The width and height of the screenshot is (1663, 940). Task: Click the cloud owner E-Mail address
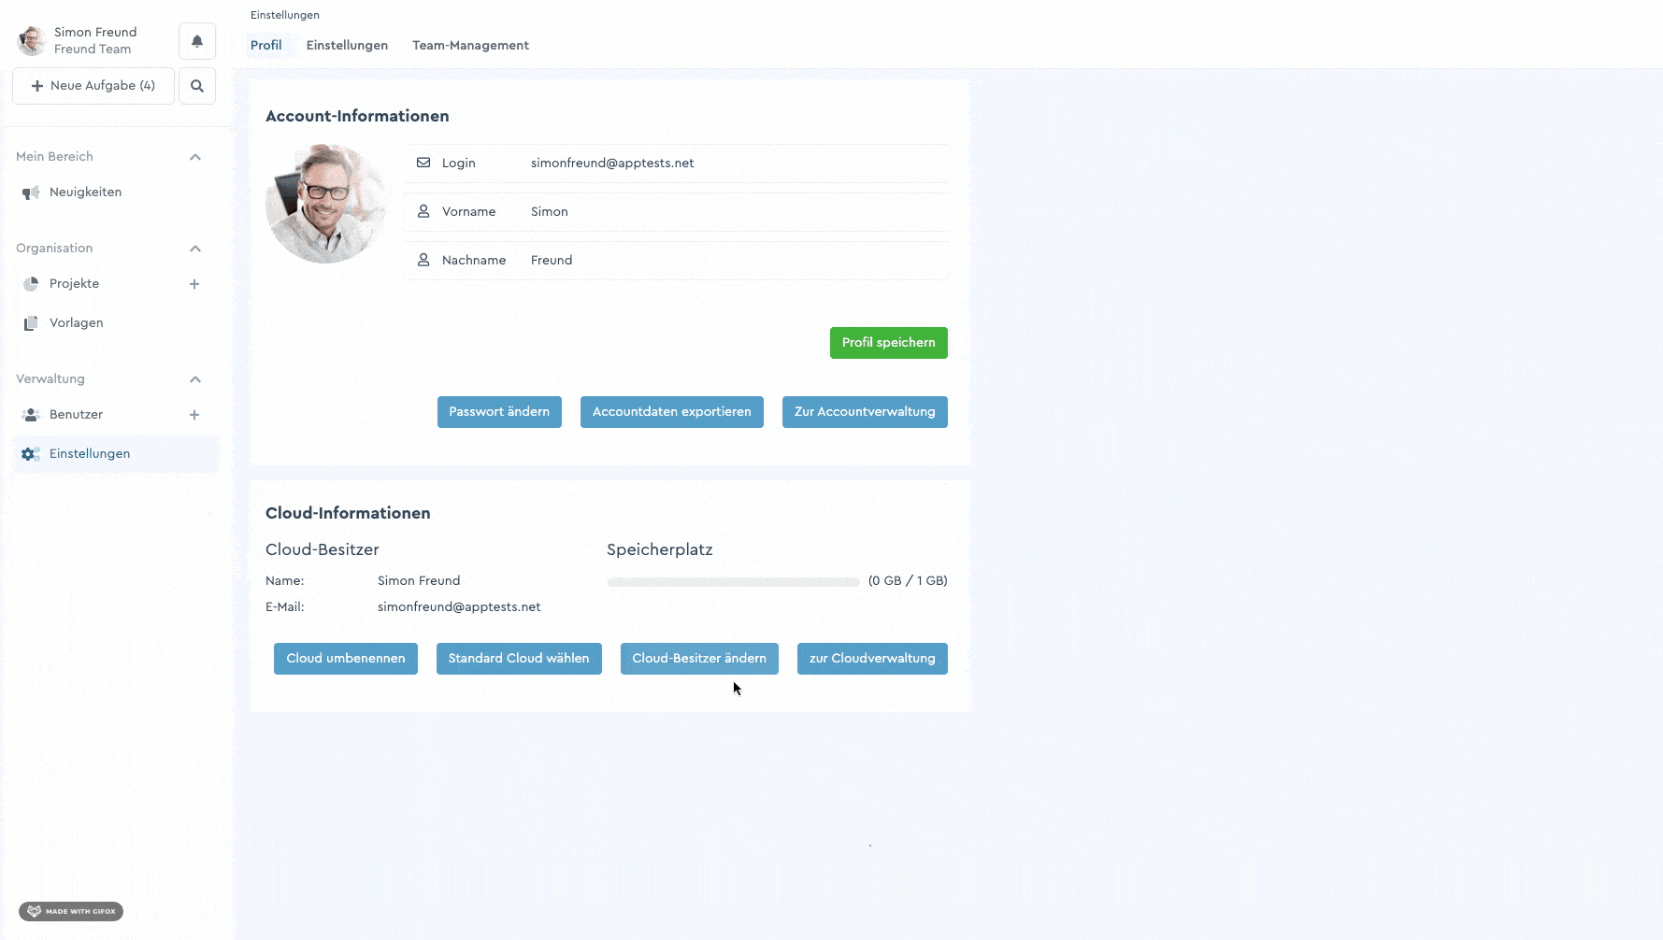[x=459, y=607]
